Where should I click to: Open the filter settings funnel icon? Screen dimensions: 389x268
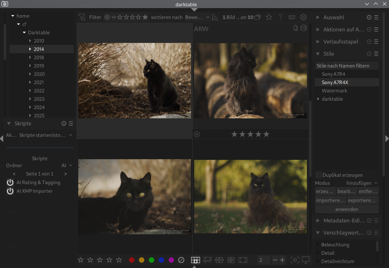[x=82, y=17]
